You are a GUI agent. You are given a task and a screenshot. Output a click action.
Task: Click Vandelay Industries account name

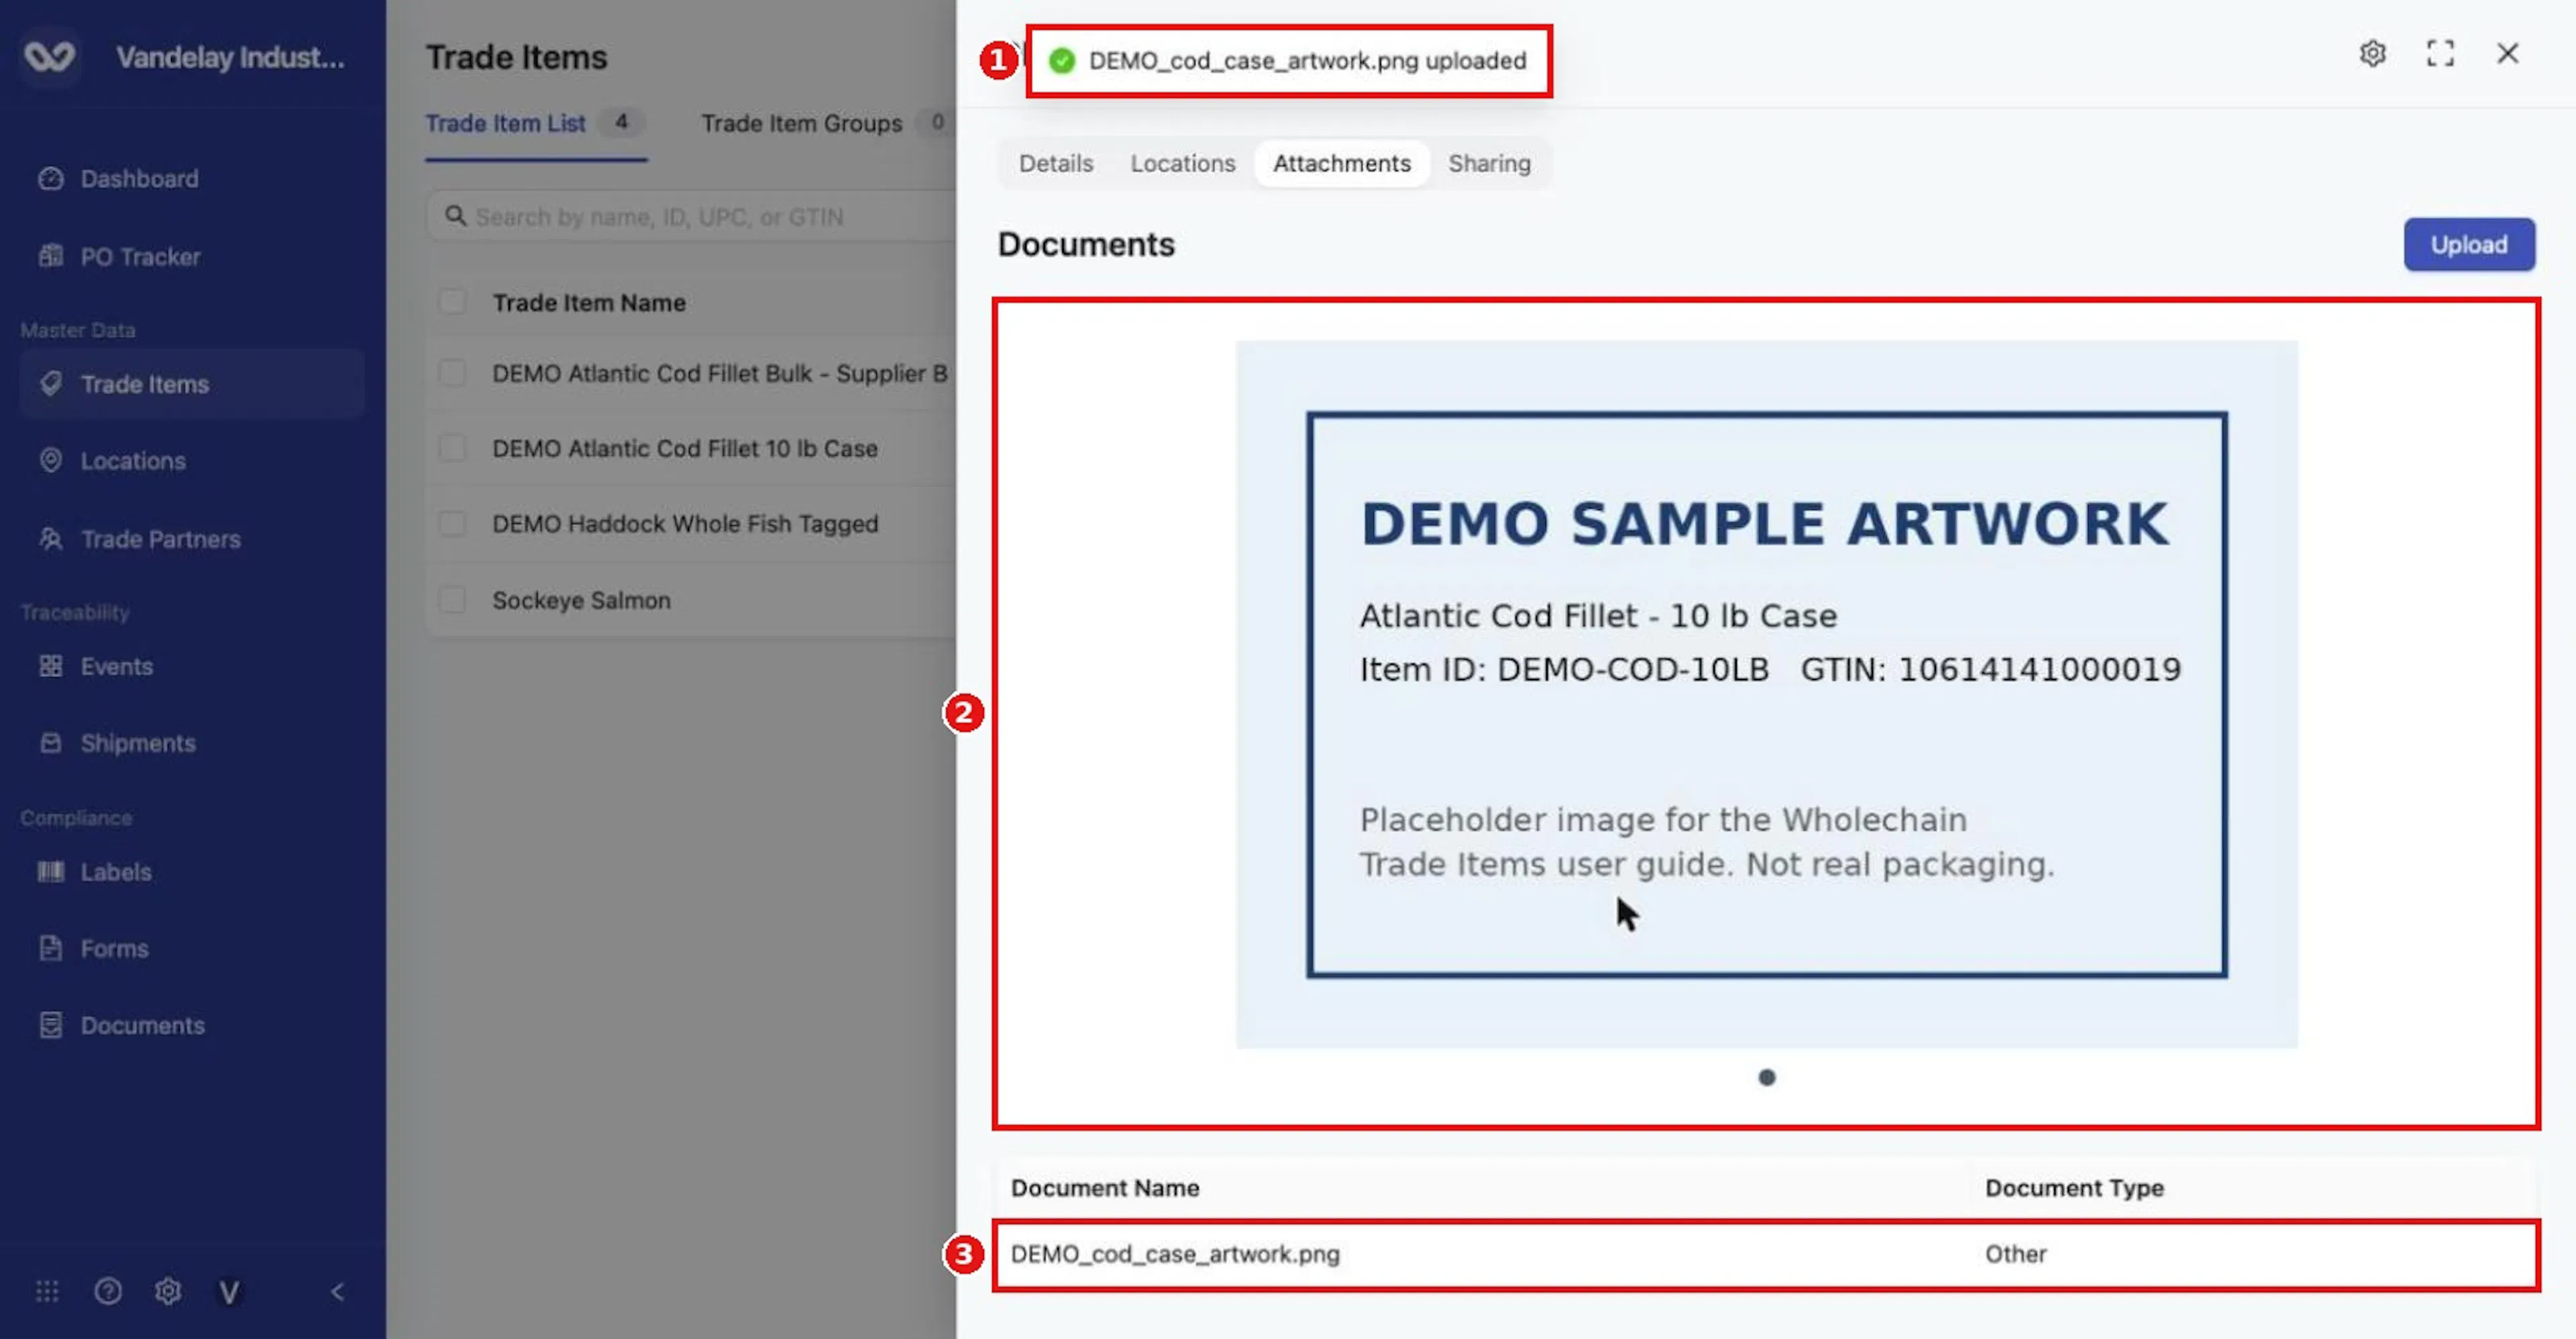(230, 57)
